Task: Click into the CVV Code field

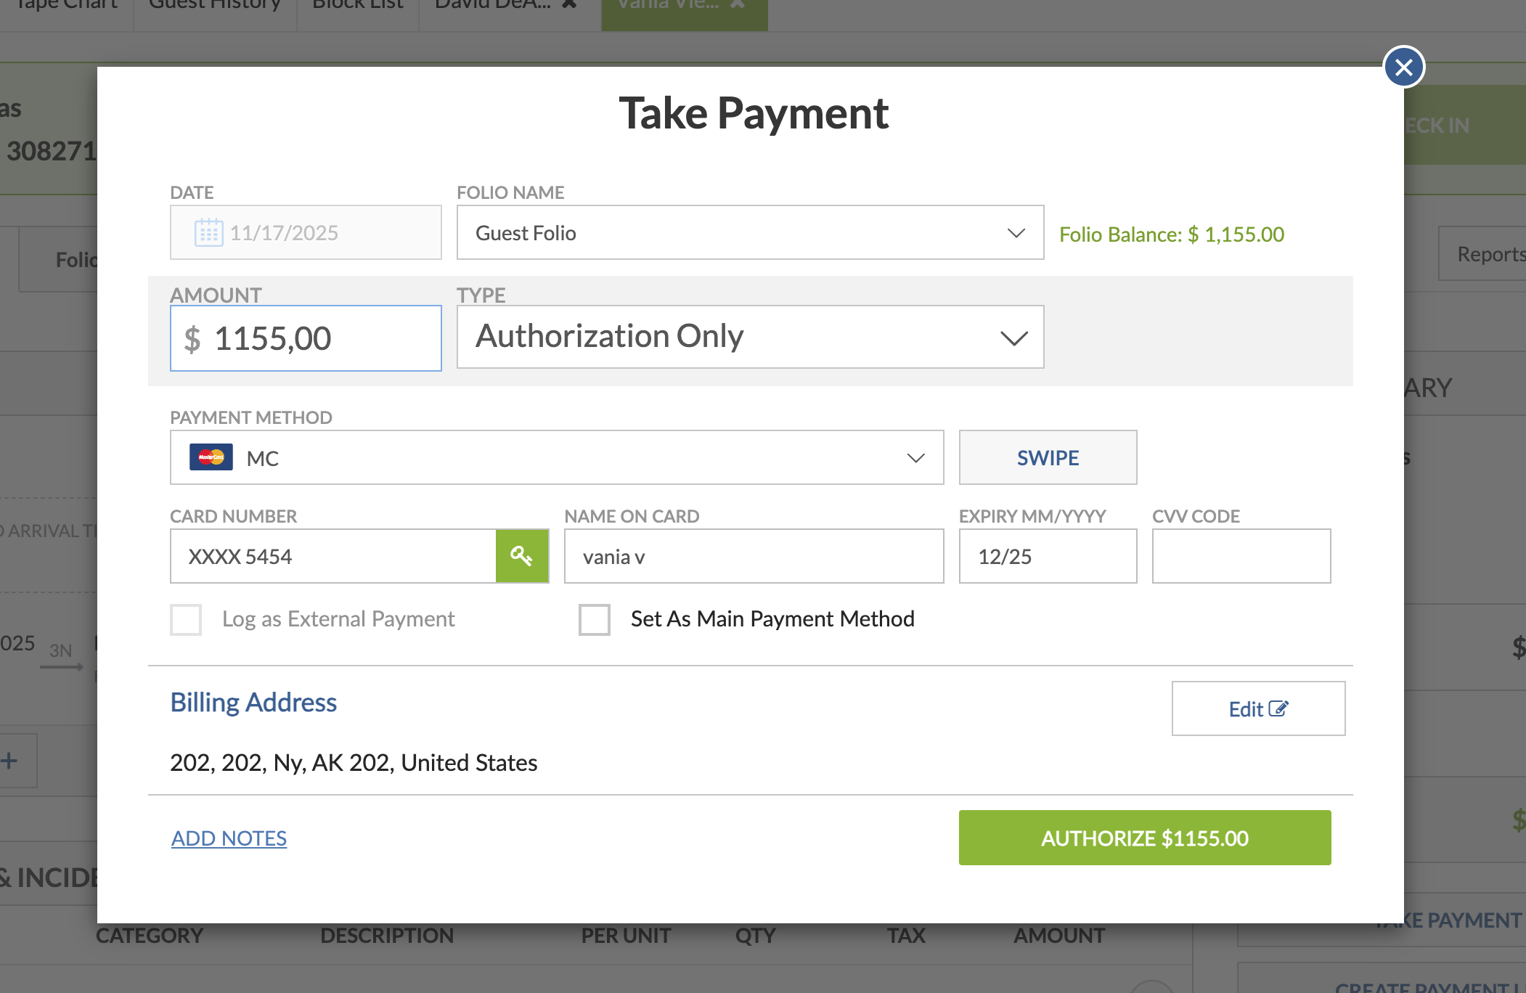Action: click(x=1241, y=556)
